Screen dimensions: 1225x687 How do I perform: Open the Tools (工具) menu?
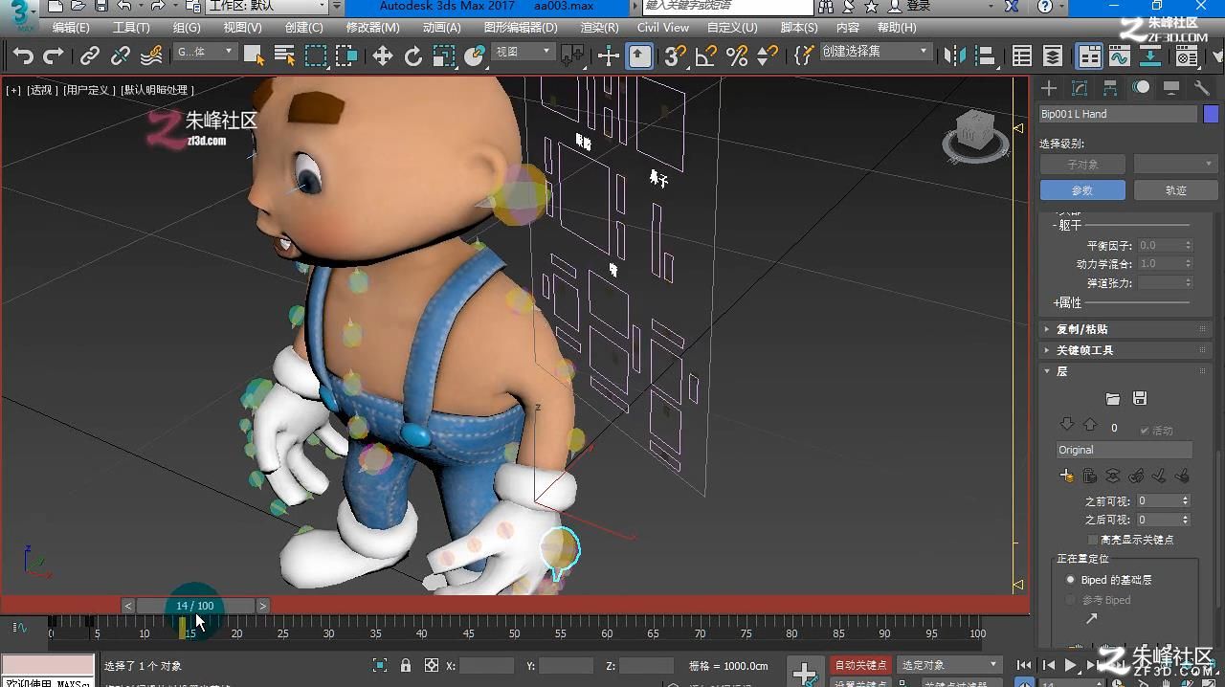click(x=131, y=28)
